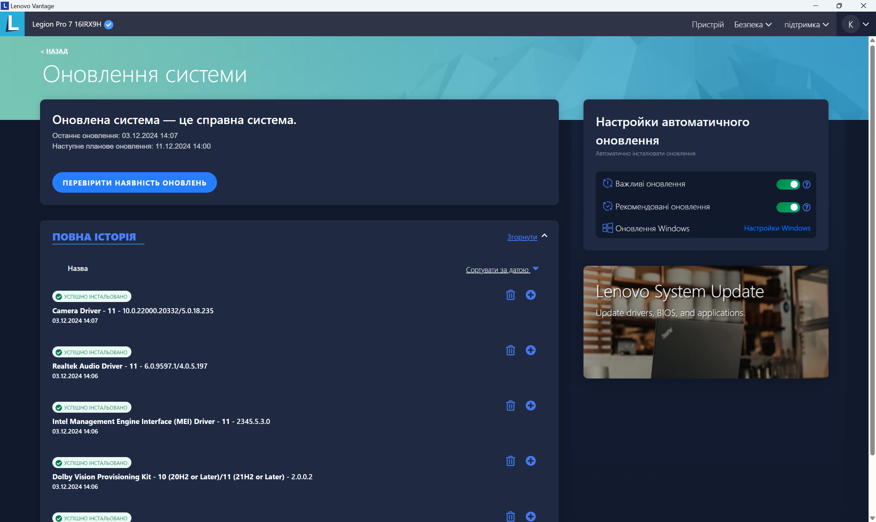Click the Оновлення Windows label

[652, 229]
